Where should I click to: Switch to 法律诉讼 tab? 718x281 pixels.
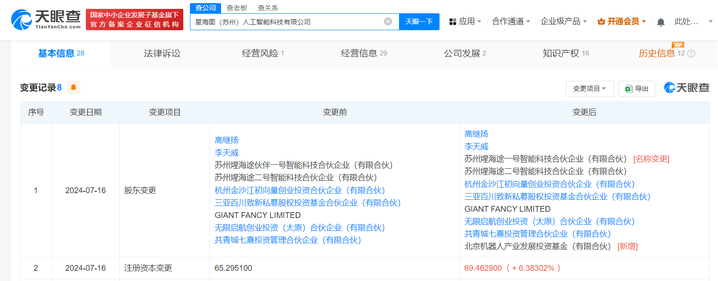point(162,54)
